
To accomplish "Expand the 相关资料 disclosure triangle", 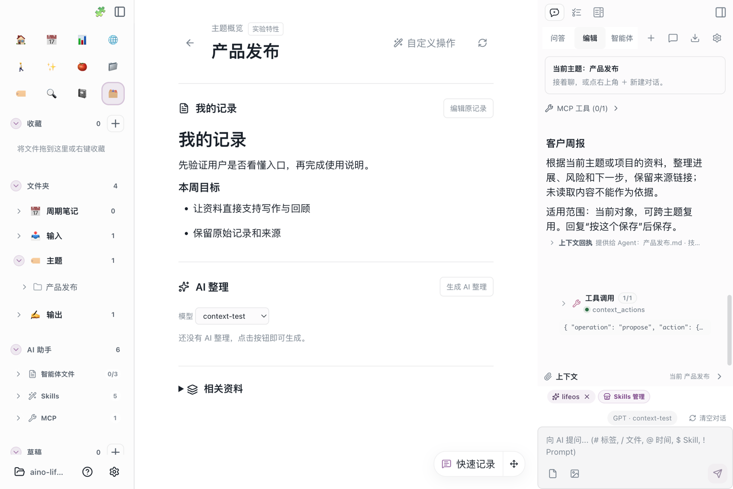I will pyautogui.click(x=181, y=389).
